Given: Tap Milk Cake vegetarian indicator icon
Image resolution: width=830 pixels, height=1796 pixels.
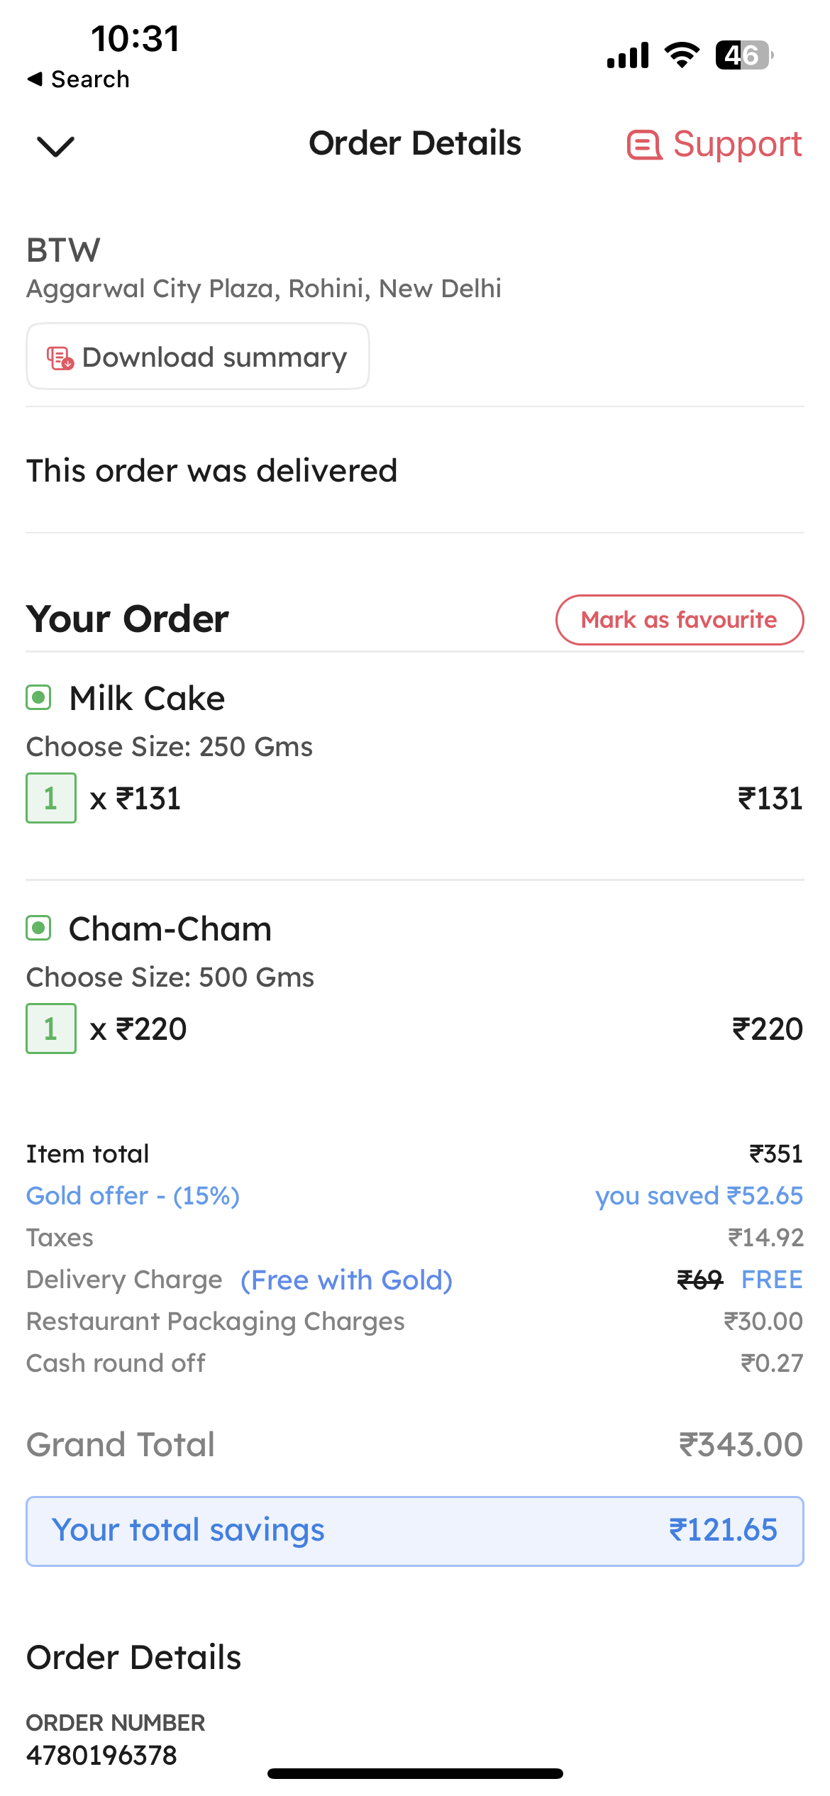Looking at the screenshot, I should [38, 698].
